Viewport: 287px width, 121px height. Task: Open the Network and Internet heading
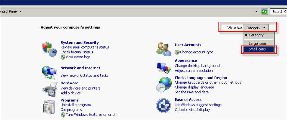click(x=80, y=68)
